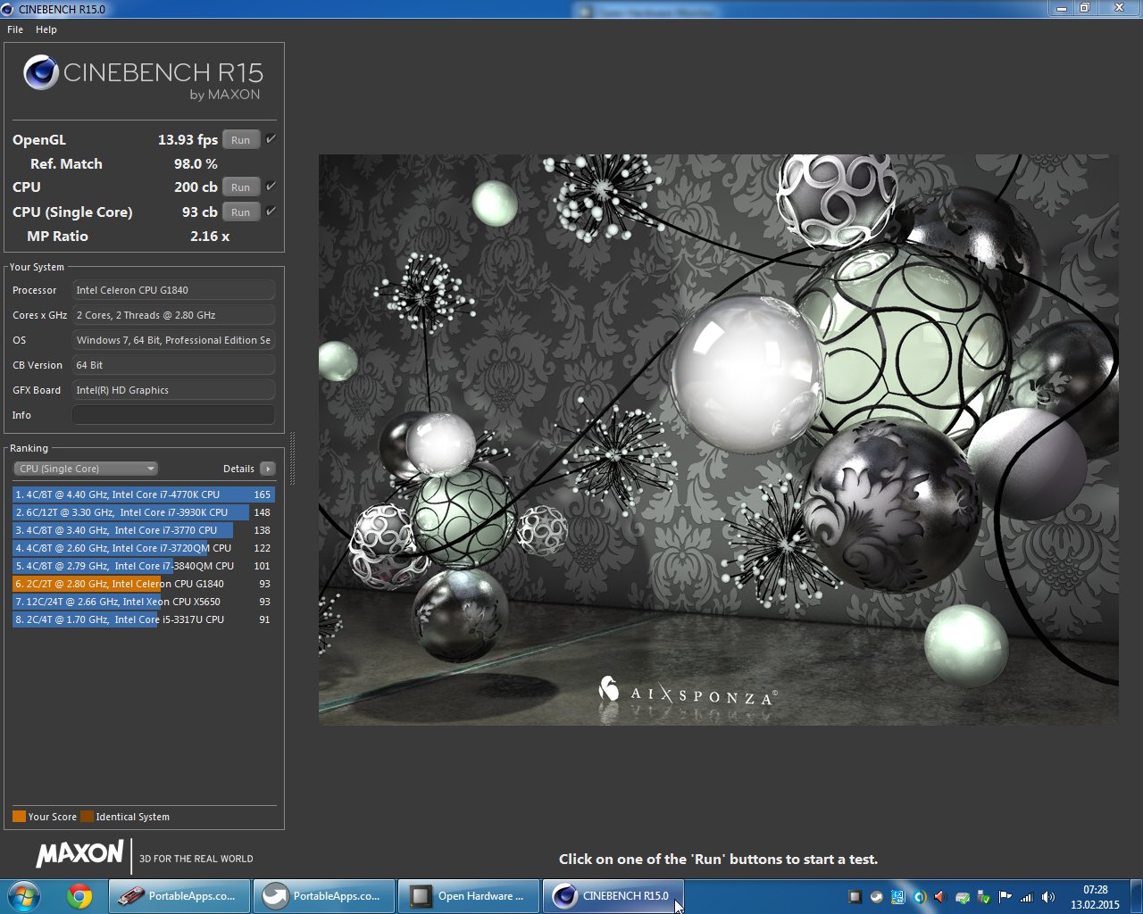This screenshot has height=914, width=1143.
Task: Switch to Open Hardware Monitor taskbar window
Action: pyautogui.click(x=469, y=896)
